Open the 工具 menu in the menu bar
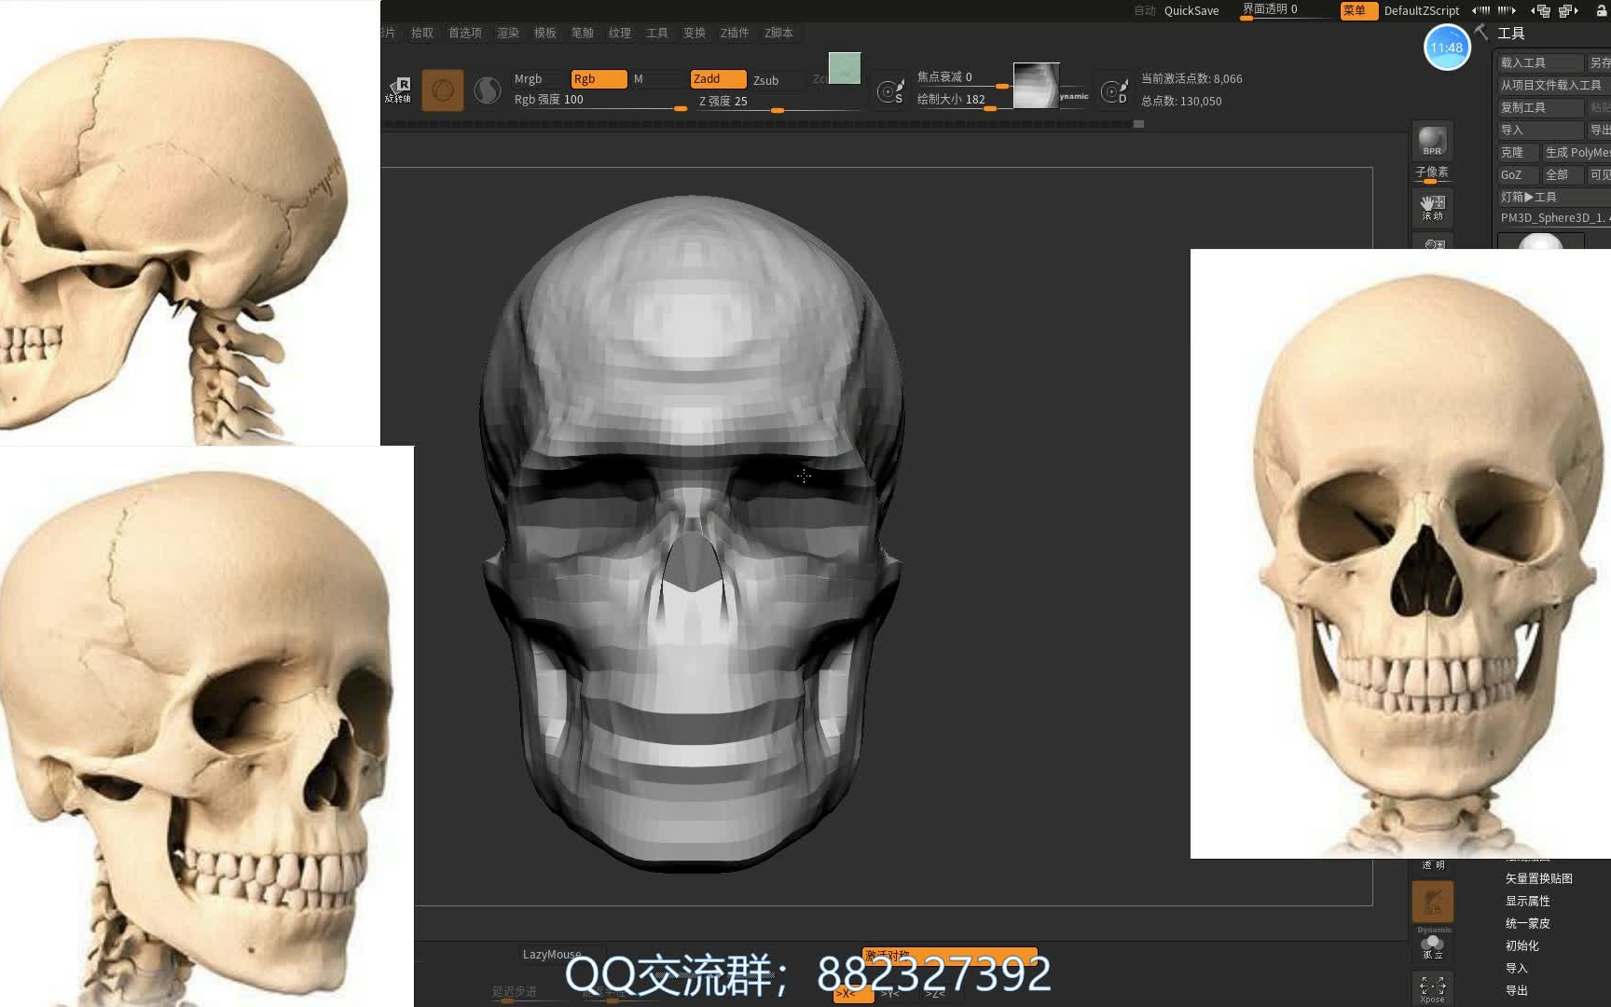 [657, 33]
